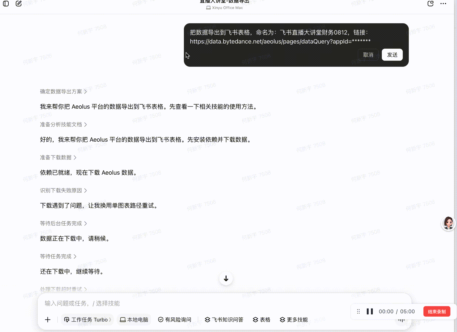The height and width of the screenshot is (332, 457).
Task: End recording with 结束录制 button
Action: (x=437, y=311)
